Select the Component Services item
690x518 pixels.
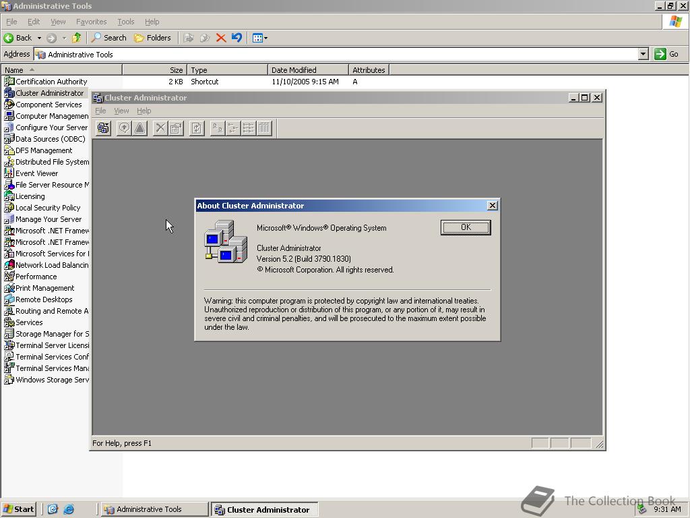click(x=43, y=105)
